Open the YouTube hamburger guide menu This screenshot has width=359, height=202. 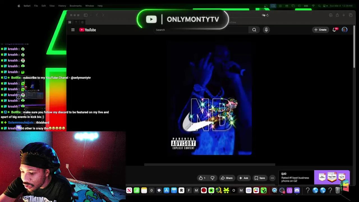click(x=73, y=30)
